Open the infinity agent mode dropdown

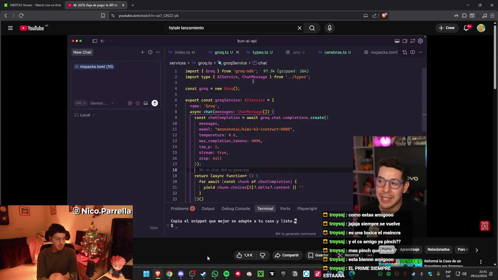(81, 103)
